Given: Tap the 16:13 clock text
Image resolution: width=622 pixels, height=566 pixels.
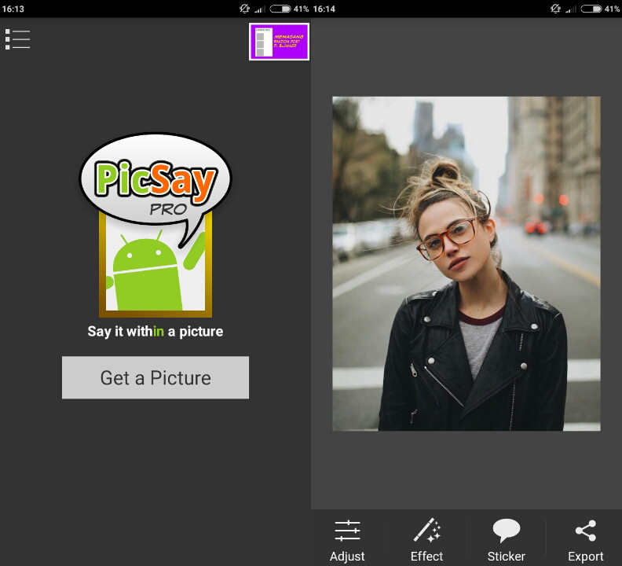Looking at the screenshot, I should point(13,9).
